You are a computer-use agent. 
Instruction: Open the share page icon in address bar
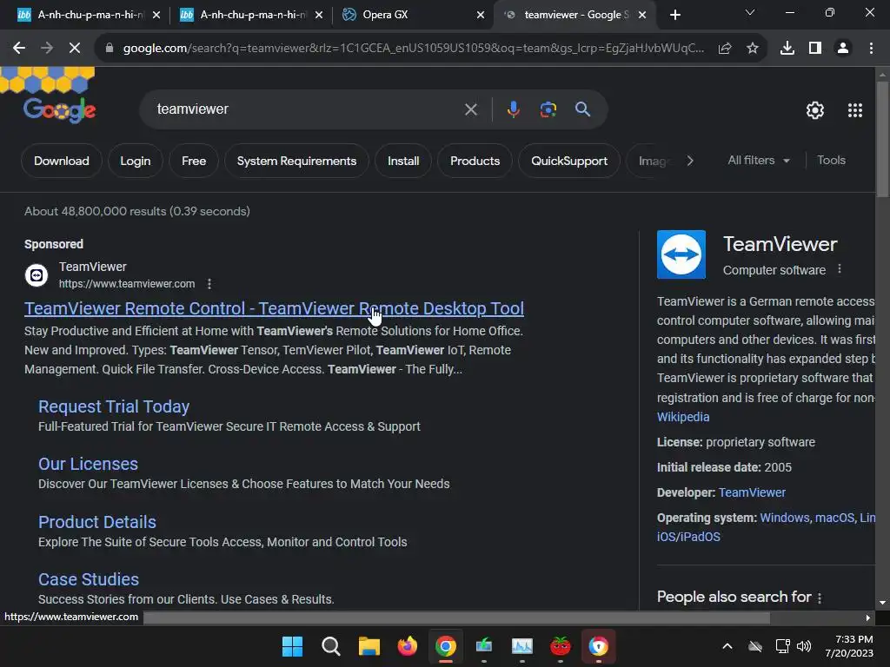pyautogui.click(x=725, y=49)
